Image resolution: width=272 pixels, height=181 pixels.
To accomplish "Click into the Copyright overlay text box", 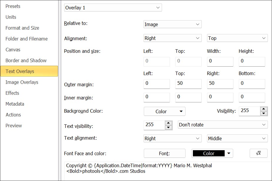I will pyautogui.click(x=168, y=171).
